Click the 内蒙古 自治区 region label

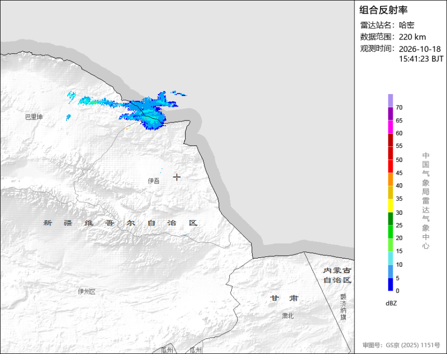tap(337, 275)
